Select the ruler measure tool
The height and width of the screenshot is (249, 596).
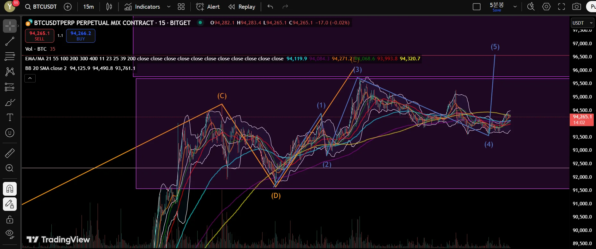10,153
